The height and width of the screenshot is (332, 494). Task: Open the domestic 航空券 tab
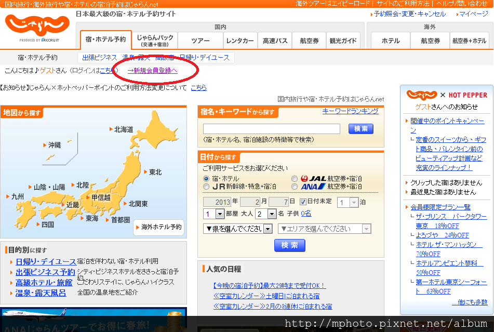tap(309, 41)
